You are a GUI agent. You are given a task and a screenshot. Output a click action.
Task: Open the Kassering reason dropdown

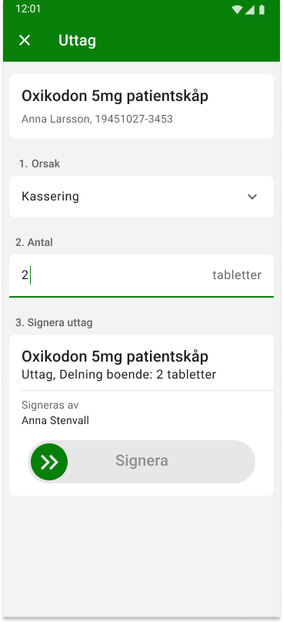click(141, 197)
